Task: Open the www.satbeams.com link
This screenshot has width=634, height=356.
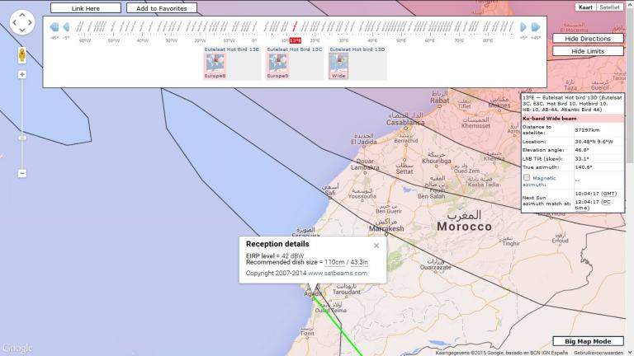Action: 338,273
